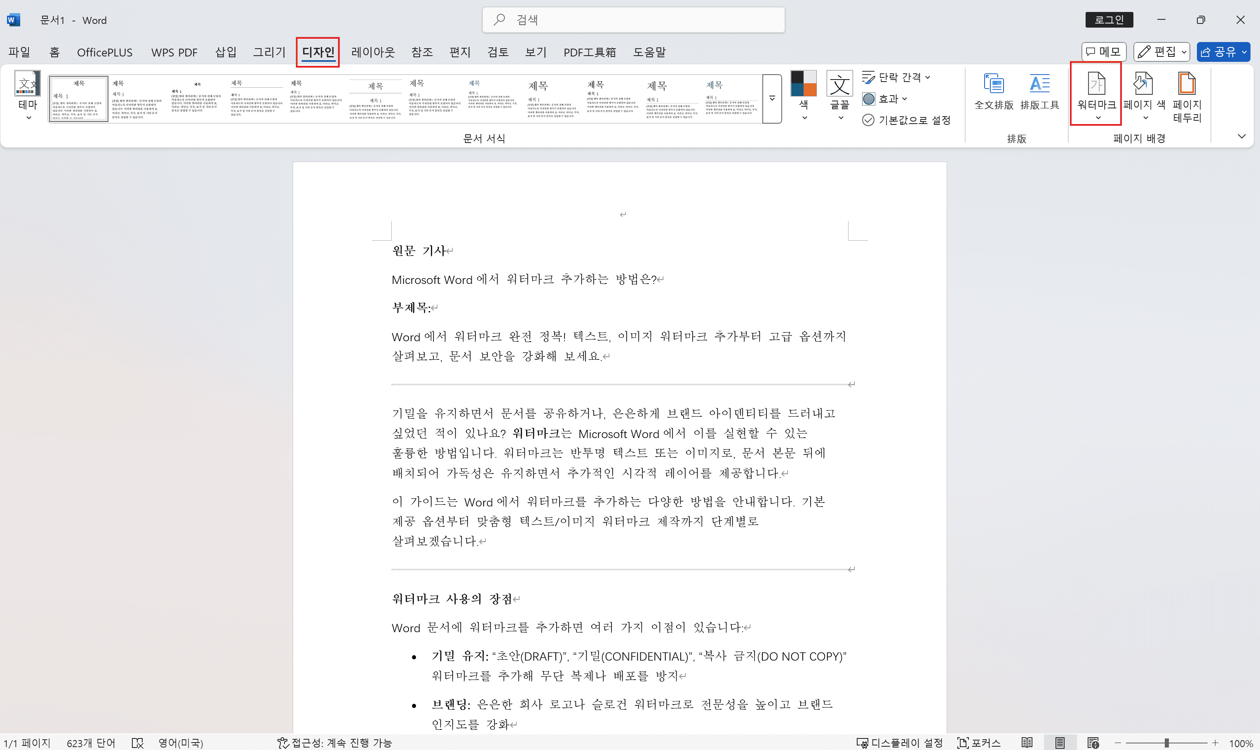Switch to the Home (홈) tab
This screenshot has width=1260, height=750.
click(x=54, y=52)
